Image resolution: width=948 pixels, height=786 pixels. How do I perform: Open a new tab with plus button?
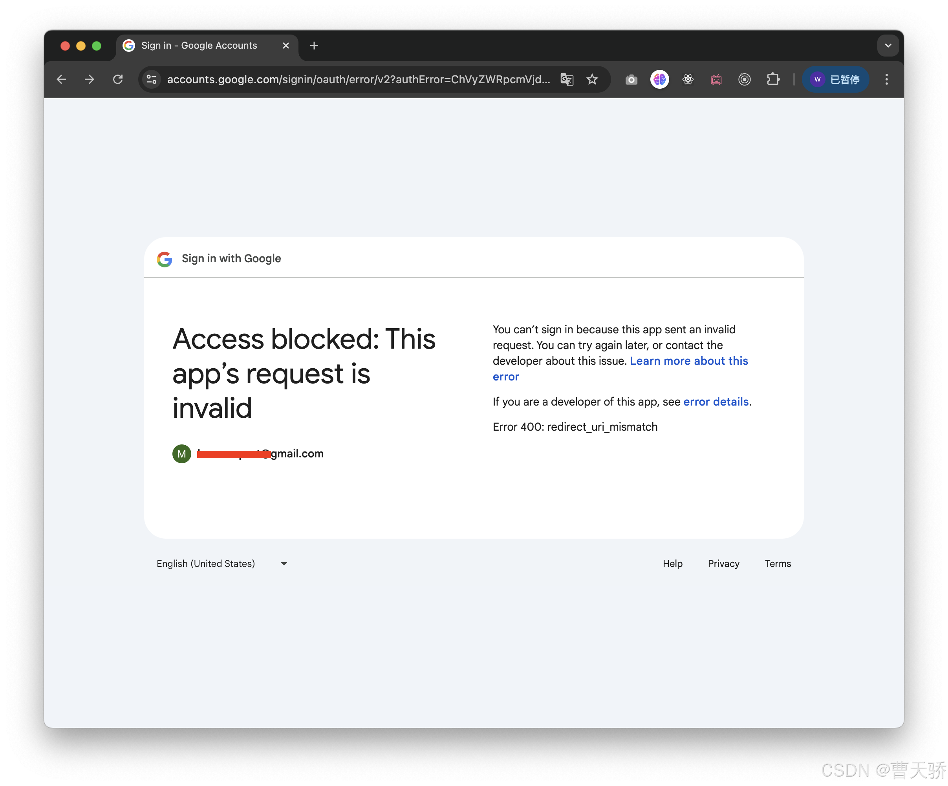[314, 46]
